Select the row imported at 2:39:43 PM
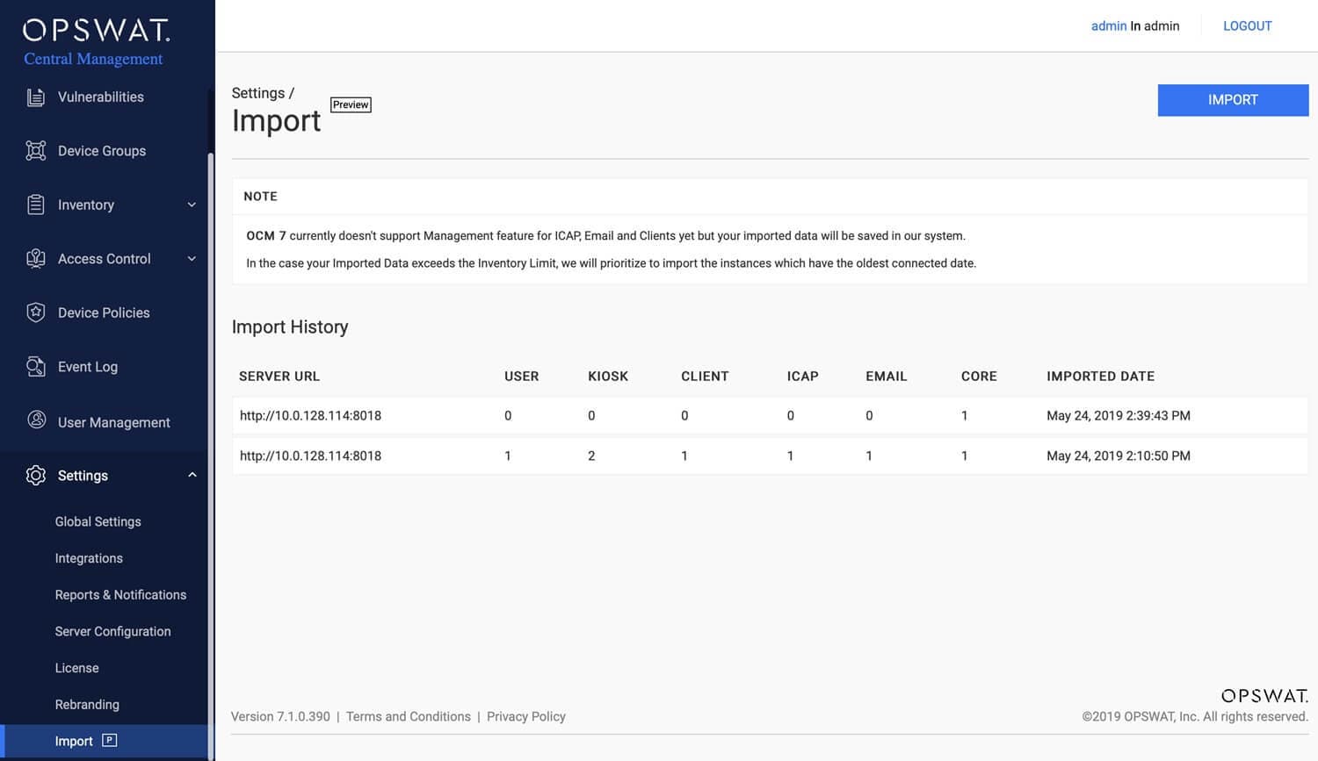The width and height of the screenshot is (1318, 761). (770, 416)
